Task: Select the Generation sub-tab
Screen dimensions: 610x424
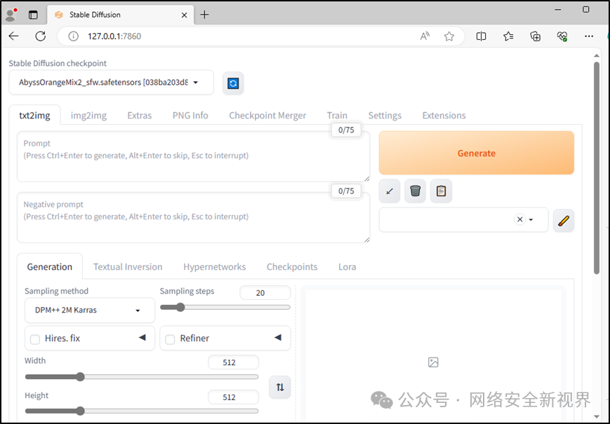Action: [50, 267]
